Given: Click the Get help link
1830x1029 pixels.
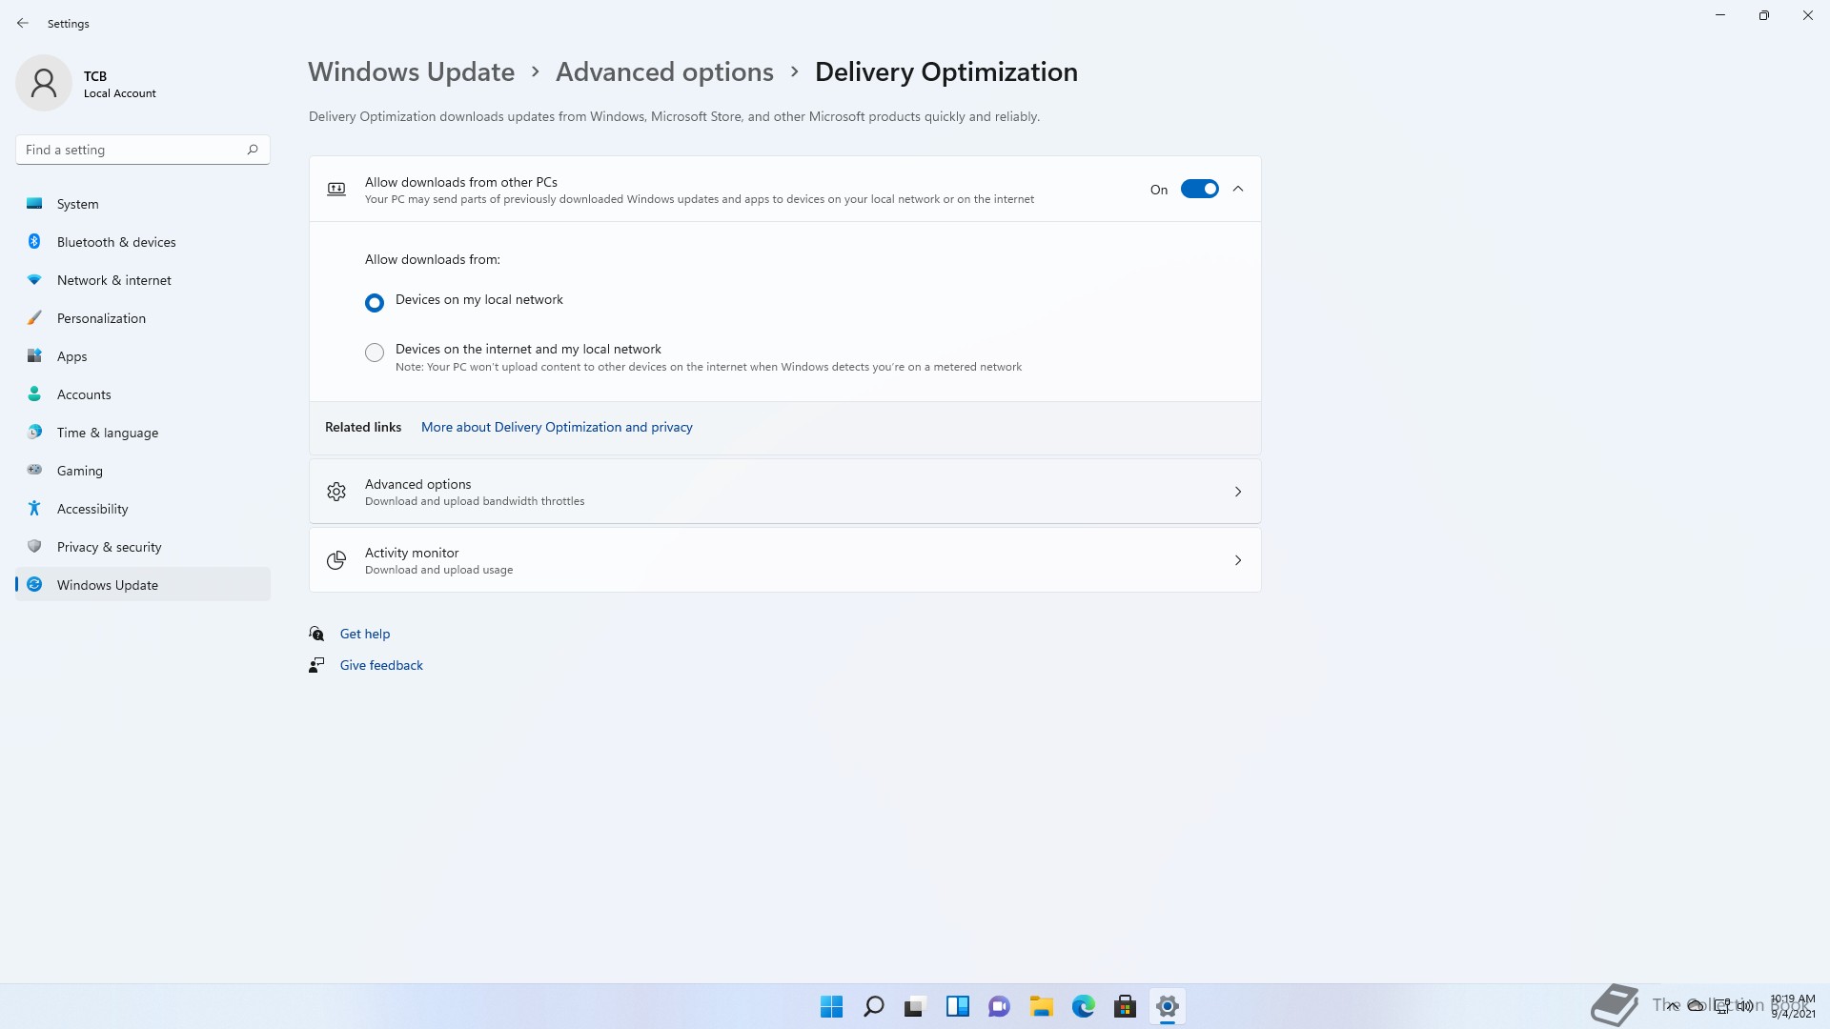Looking at the screenshot, I should [365, 634].
